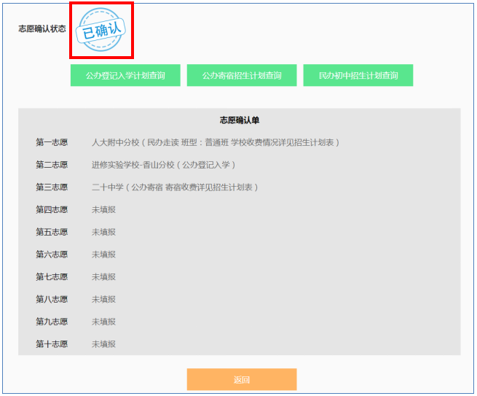Select second choice 进修实验学校-香山分校 entry

[163, 165]
